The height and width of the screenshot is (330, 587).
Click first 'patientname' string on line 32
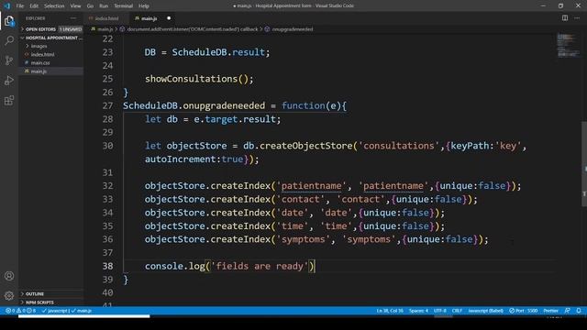tap(312, 186)
